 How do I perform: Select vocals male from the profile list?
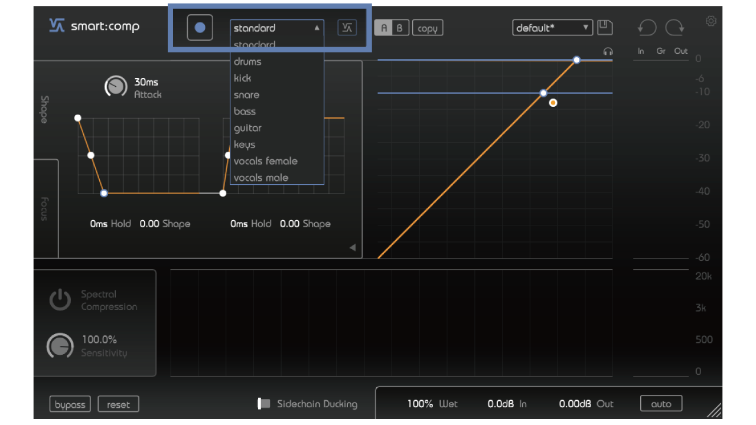260,177
